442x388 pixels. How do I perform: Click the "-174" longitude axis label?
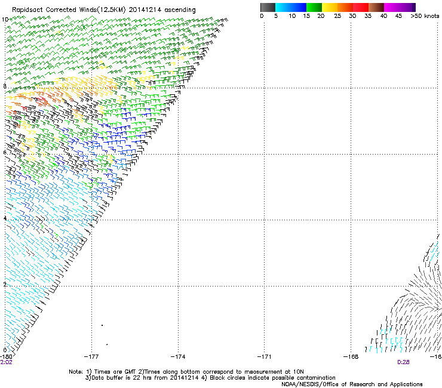point(178,357)
